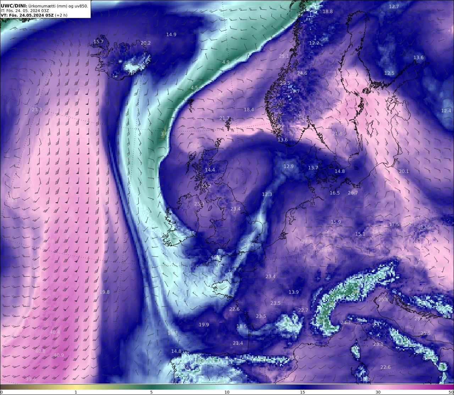
Task: Click the colorbar tick label 5
Action: (x=151, y=392)
